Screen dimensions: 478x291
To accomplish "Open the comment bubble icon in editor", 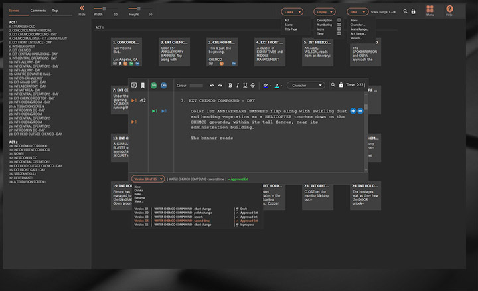I will [x=134, y=85].
